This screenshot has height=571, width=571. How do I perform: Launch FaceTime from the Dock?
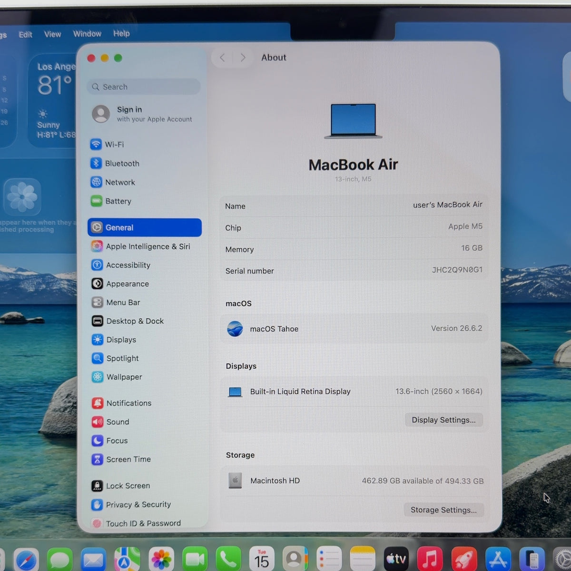pos(195,560)
